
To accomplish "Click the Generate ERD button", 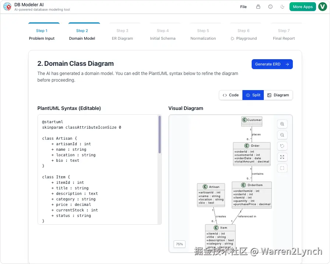I will 272,64.
